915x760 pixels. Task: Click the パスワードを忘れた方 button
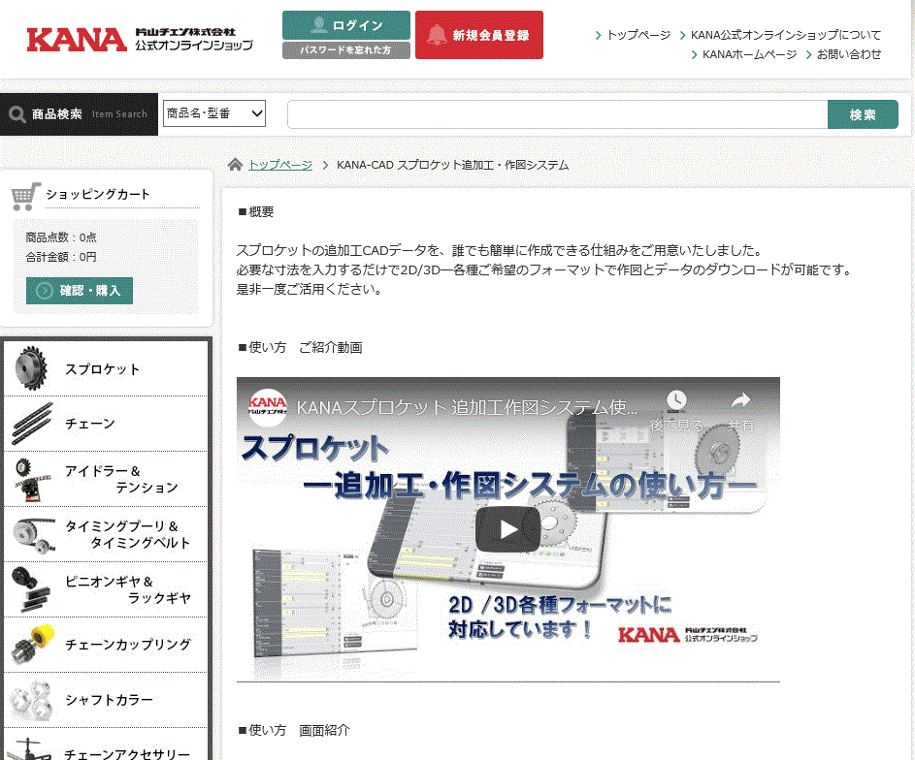pyautogui.click(x=346, y=50)
